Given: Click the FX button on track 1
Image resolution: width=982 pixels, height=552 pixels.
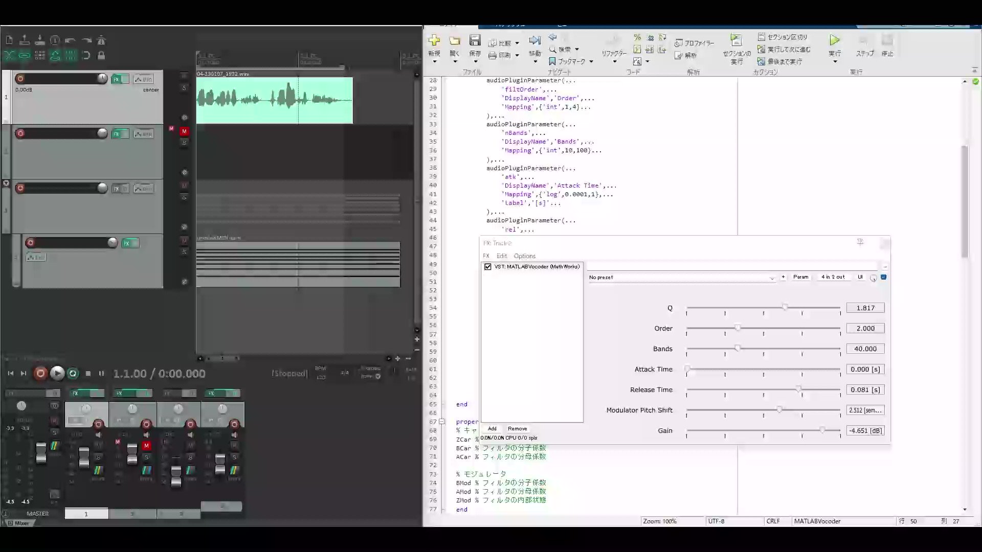Looking at the screenshot, I should click(116, 79).
